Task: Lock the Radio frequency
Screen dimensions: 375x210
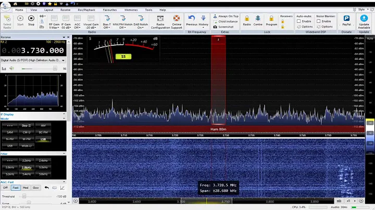Action: pos(247,20)
